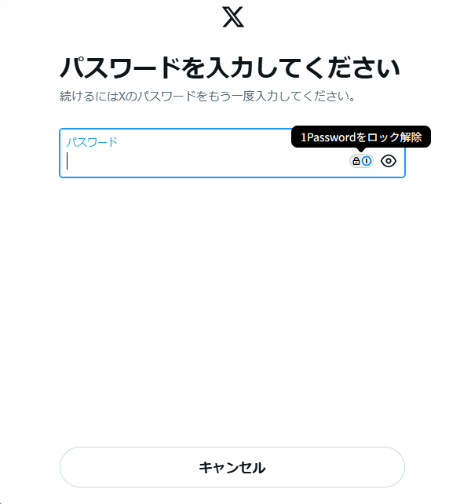Viewport: 460px width, 504px height.
Task: Click the tooltip arrow above 1Password icon
Action: click(x=361, y=149)
